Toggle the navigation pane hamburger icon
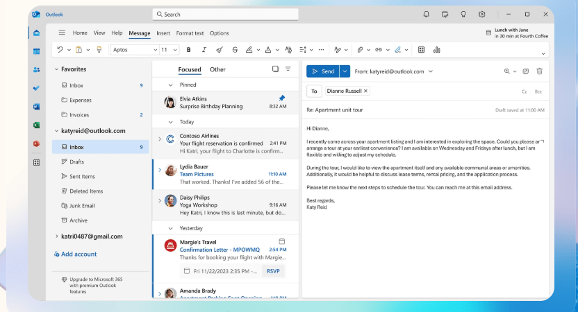 coord(62,33)
